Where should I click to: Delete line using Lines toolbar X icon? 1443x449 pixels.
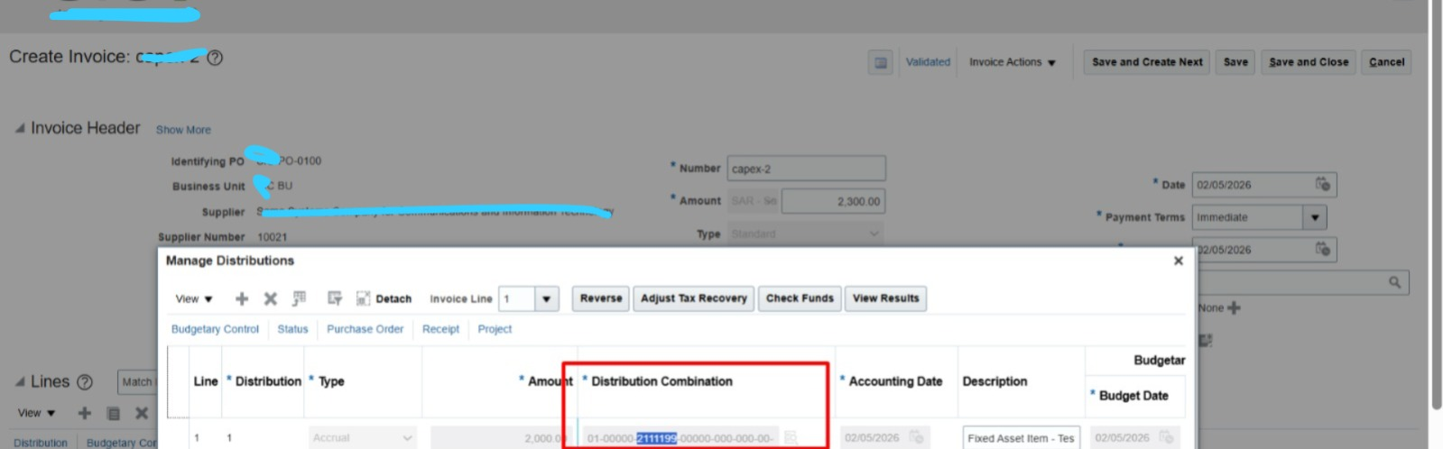[x=142, y=413]
